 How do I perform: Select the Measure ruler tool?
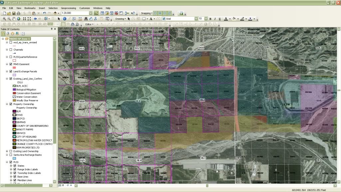pos(80,19)
